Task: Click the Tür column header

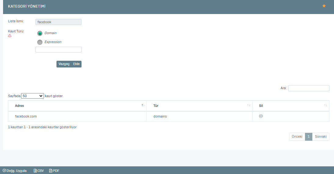Action: point(199,106)
